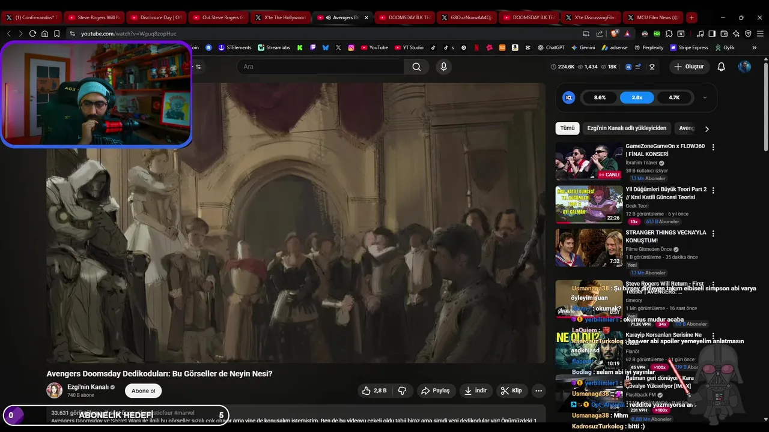
Task: Open new browser tab
Action: coord(691,17)
